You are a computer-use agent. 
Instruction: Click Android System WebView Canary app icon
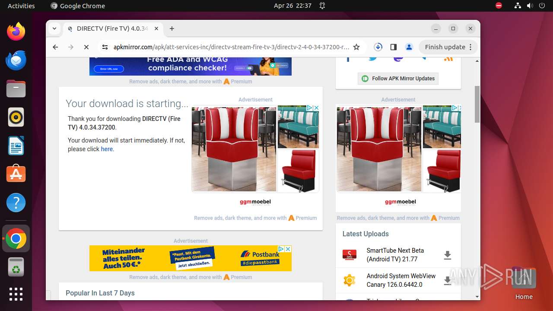coord(349,280)
